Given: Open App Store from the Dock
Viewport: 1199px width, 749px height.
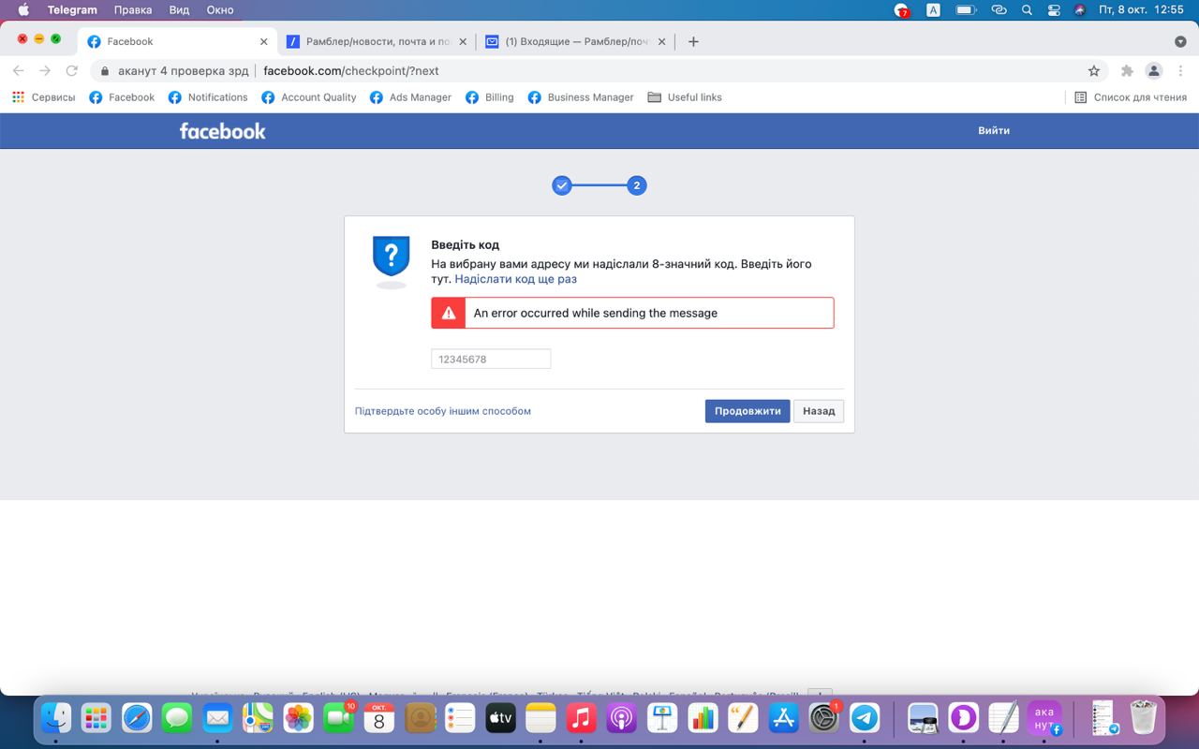Looking at the screenshot, I should [783, 718].
